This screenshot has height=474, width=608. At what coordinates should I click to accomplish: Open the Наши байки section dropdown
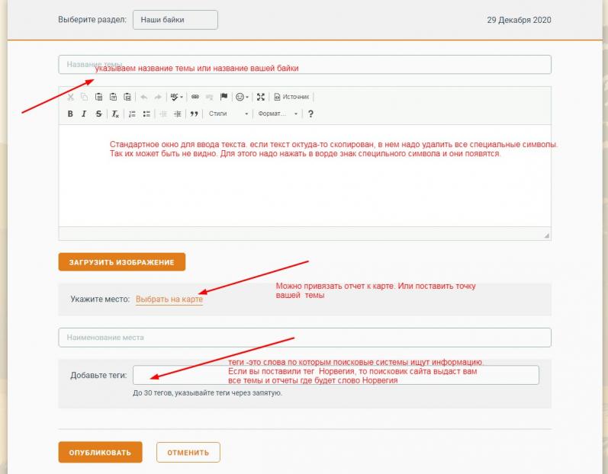pos(175,20)
